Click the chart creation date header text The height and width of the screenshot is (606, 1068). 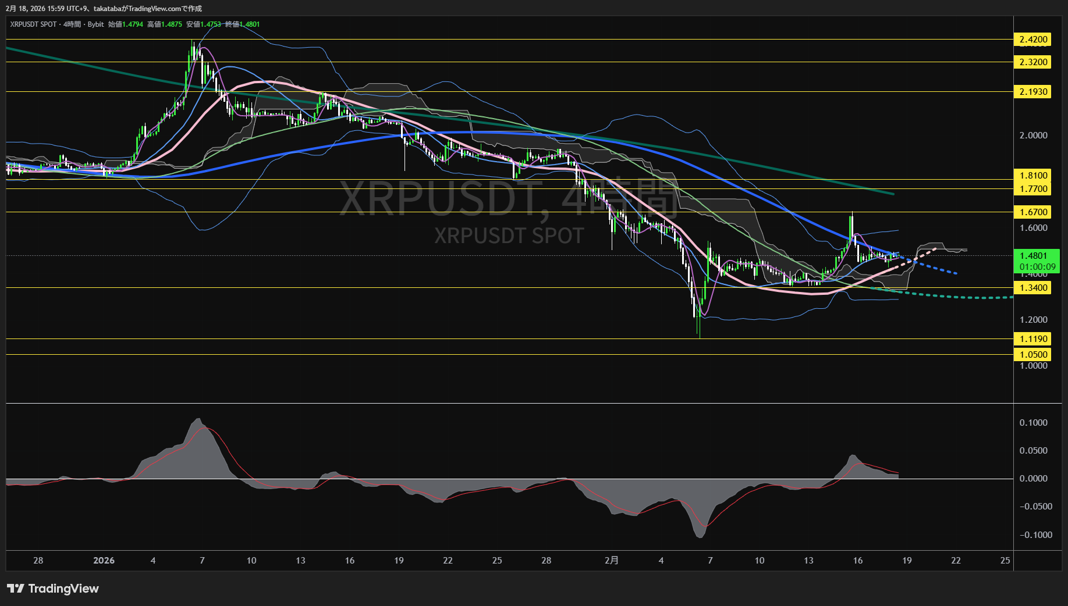(104, 8)
